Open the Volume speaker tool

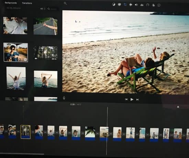point(136,5)
